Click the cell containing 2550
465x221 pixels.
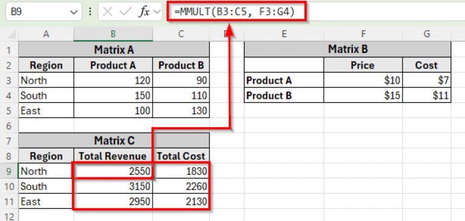click(x=113, y=171)
